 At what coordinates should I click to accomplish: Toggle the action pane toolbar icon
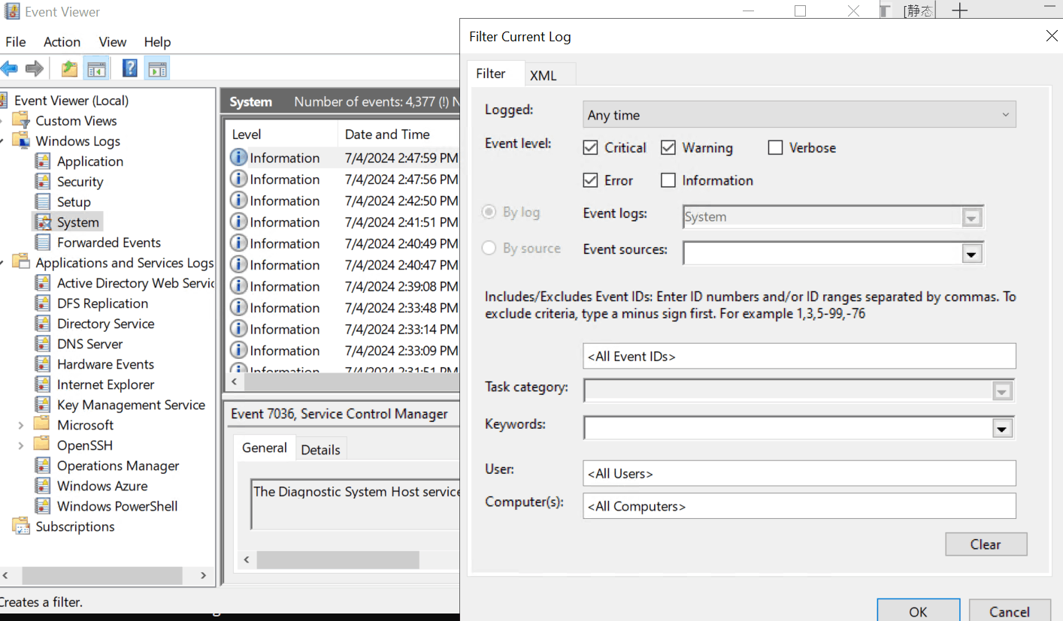click(x=156, y=68)
